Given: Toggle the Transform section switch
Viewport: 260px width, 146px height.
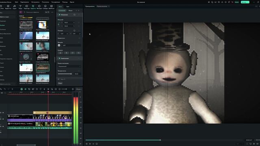Looking at the screenshot, I should pyautogui.click(x=59, y=15).
